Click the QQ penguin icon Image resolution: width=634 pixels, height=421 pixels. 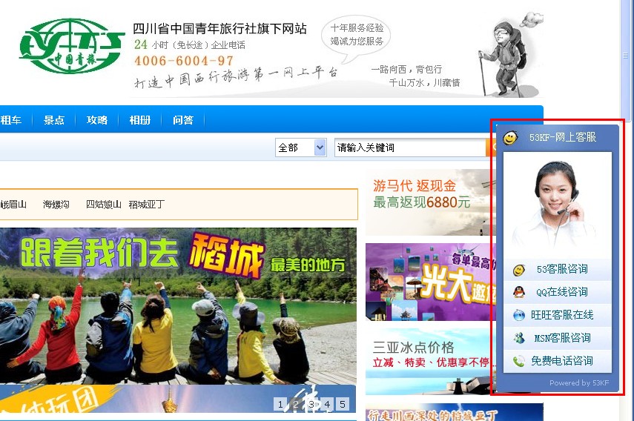519,293
